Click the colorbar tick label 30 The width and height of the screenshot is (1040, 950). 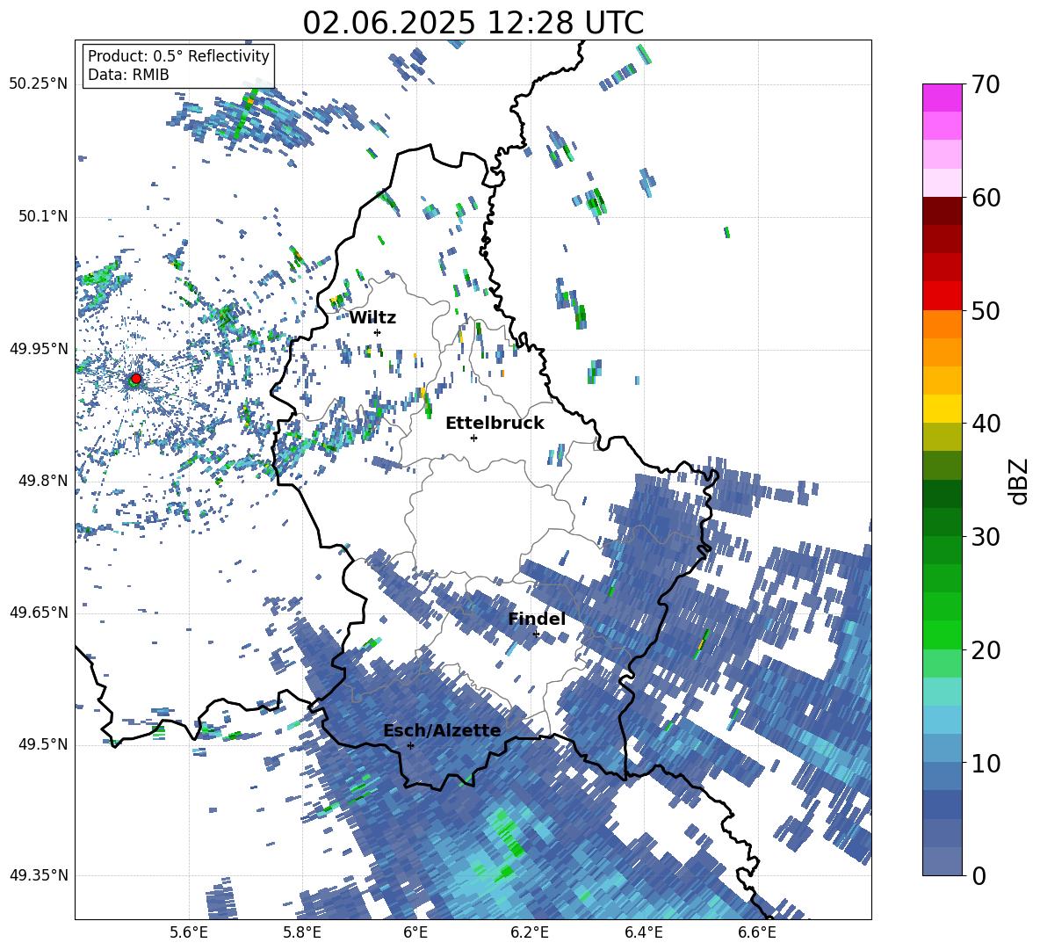click(986, 536)
